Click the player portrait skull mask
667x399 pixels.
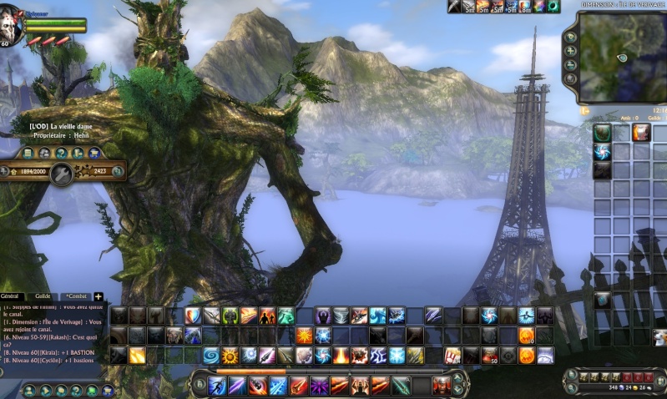[x=10, y=27]
